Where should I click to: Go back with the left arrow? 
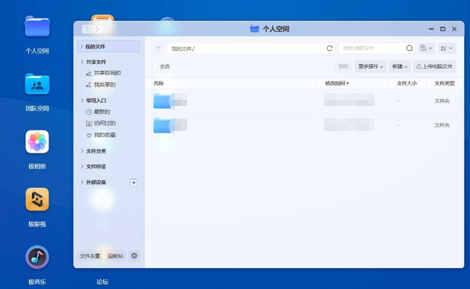87,29
